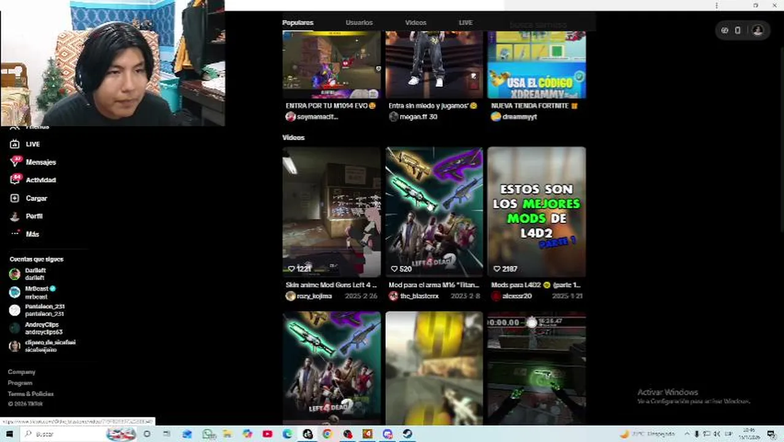Click the mrbeast handle text

pos(36,297)
